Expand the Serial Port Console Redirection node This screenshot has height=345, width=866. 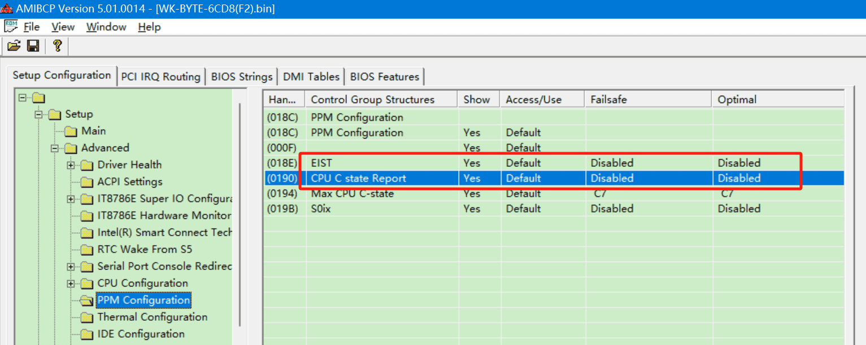71,267
